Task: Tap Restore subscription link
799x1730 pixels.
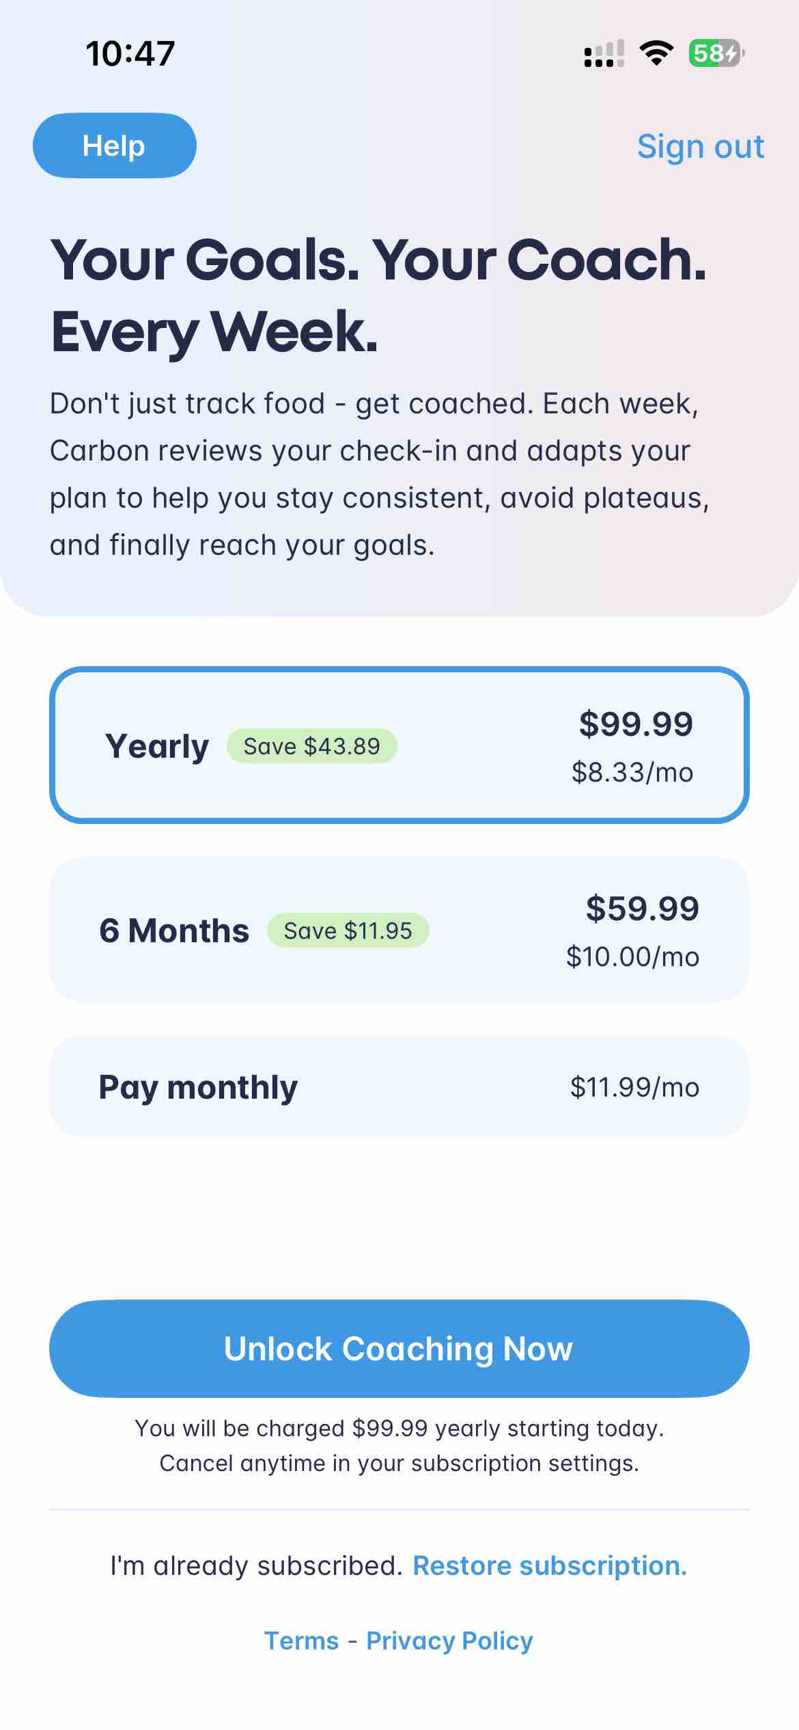Action: tap(550, 1565)
